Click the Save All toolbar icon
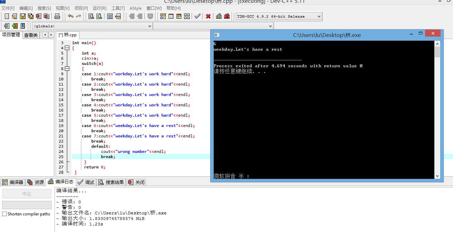 coord(31,16)
